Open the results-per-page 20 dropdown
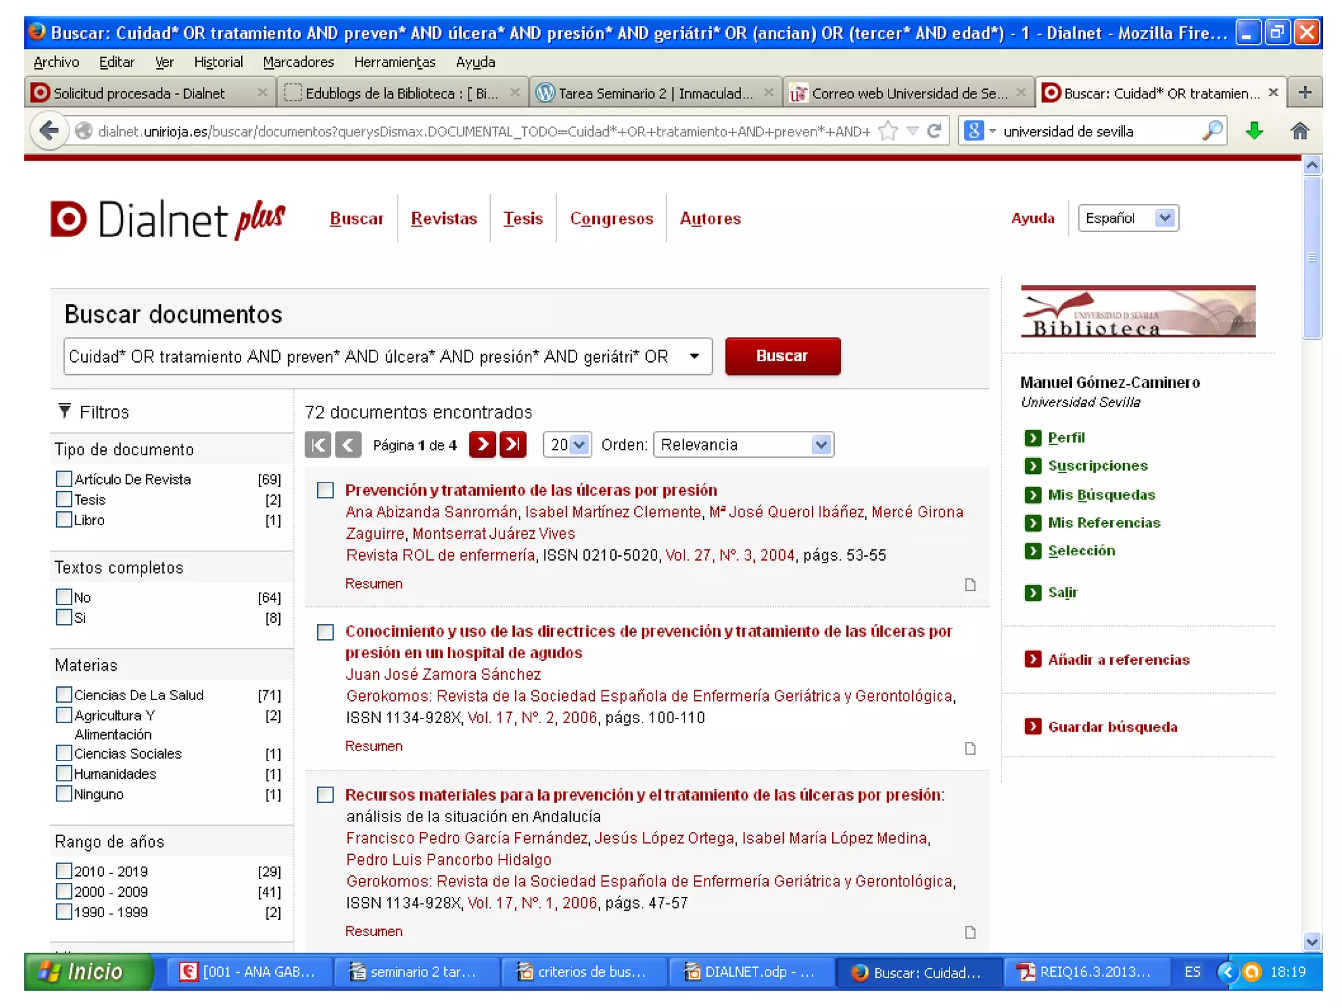Image resolution: width=1342 pixels, height=1007 pixels. click(567, 444)
